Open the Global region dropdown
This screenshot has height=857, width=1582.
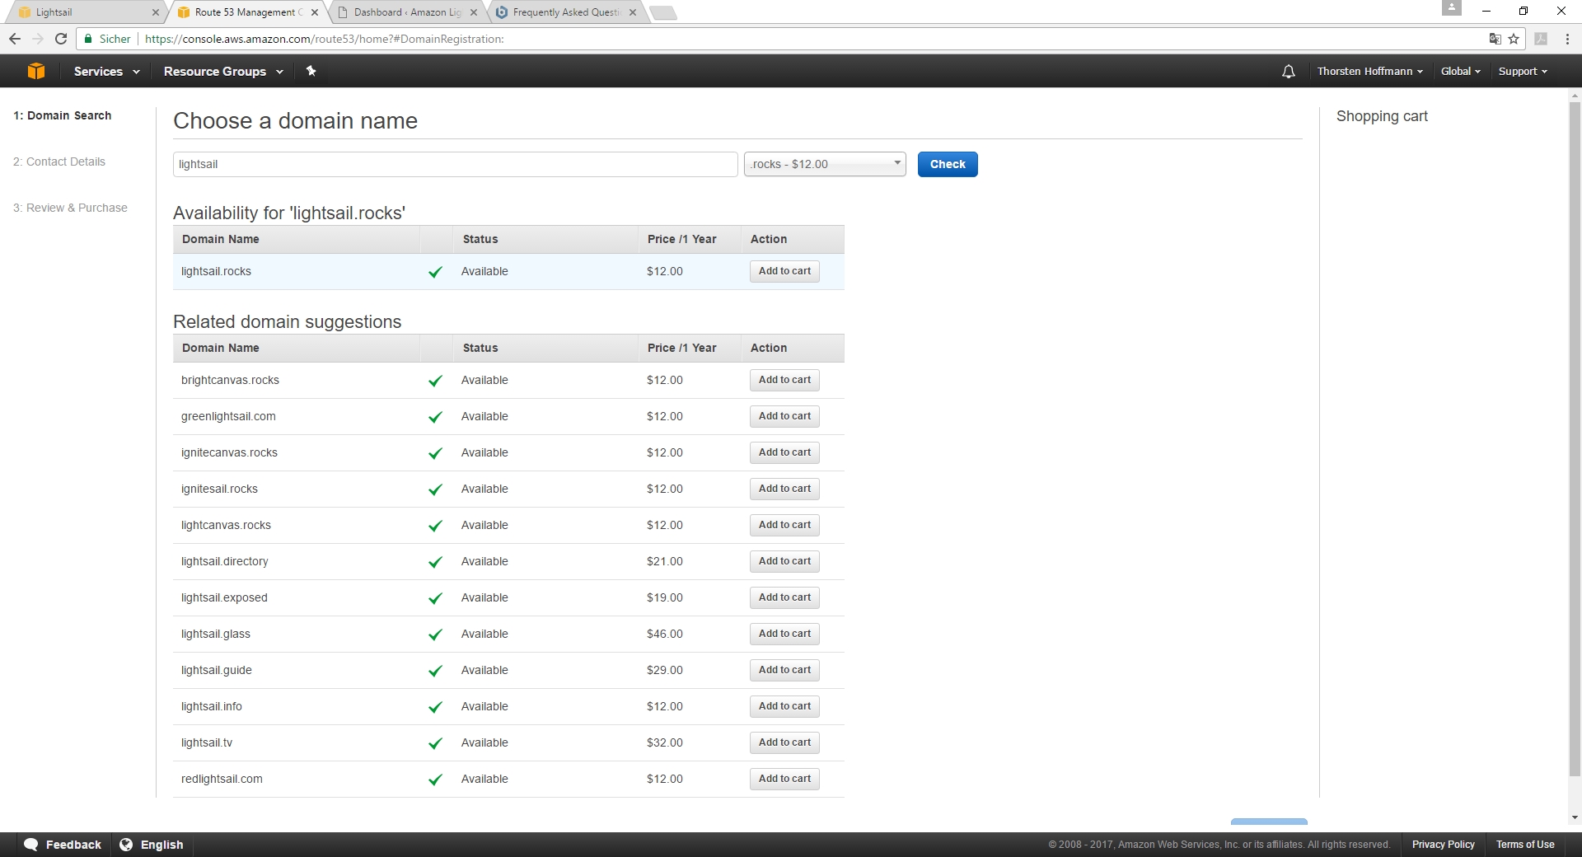pos(1461,72)
